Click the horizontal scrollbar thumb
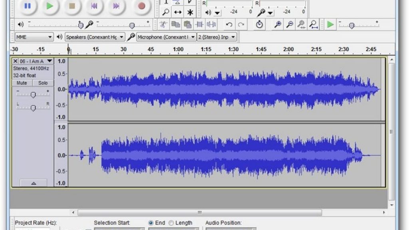Screen dimensions: 409x230 200,212
